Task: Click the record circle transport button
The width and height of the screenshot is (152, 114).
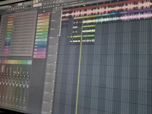Action: [x=17, y=5]
